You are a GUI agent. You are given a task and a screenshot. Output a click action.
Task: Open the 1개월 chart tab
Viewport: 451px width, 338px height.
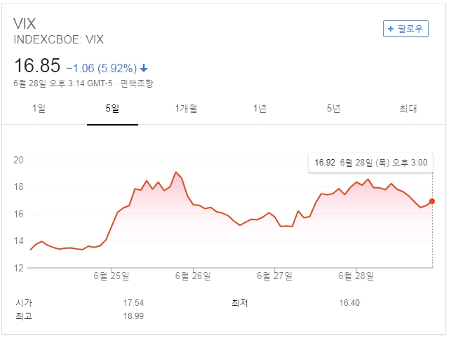click(x=187, y=109)
